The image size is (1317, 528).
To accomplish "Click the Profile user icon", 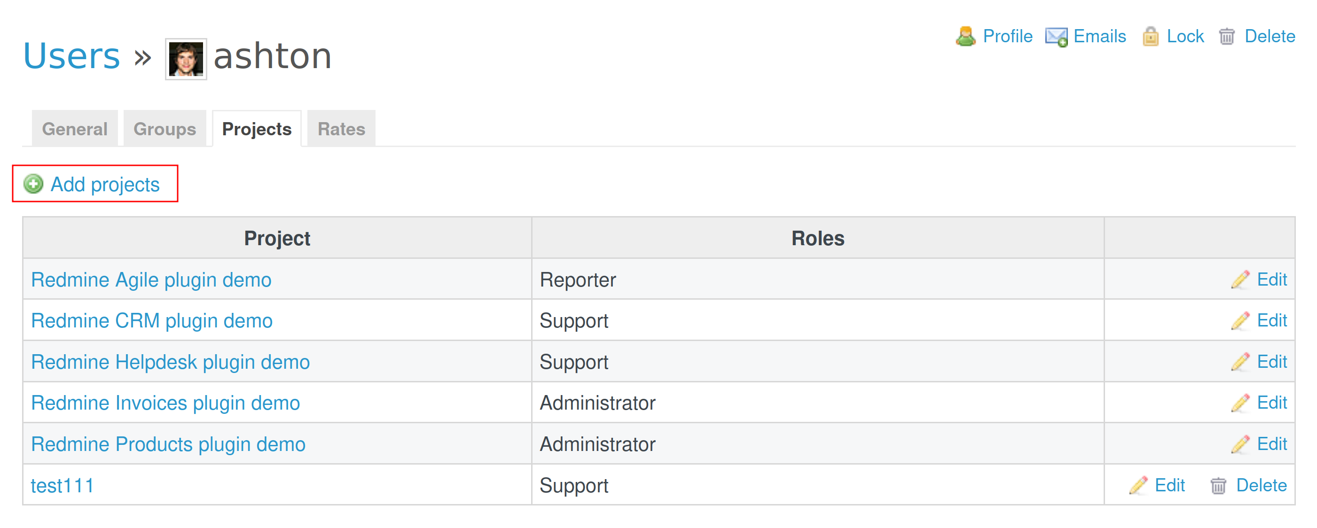I will point(965,36).
